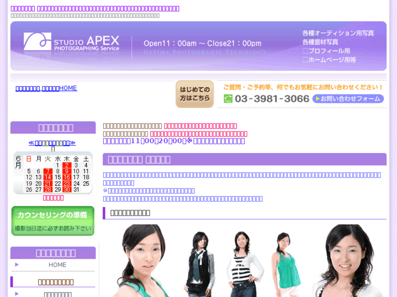
Task: Select June 23 in the calendar
Action: coord(67,184)
